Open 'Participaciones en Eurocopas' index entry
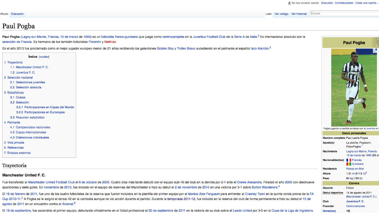379x213 pixels. coord(40,112)
